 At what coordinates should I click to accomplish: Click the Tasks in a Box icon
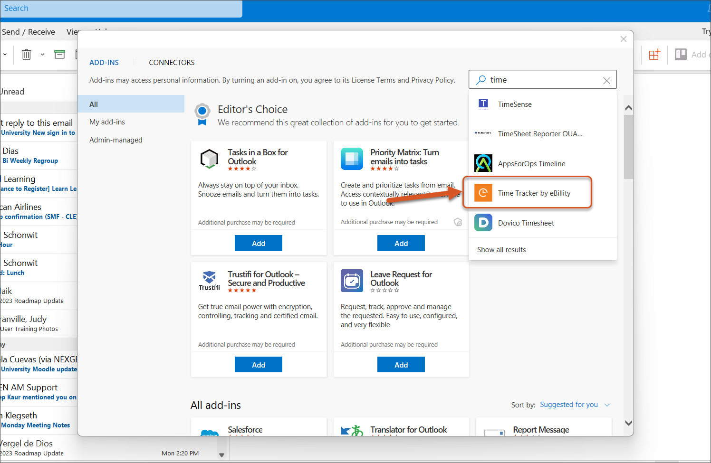209,159
